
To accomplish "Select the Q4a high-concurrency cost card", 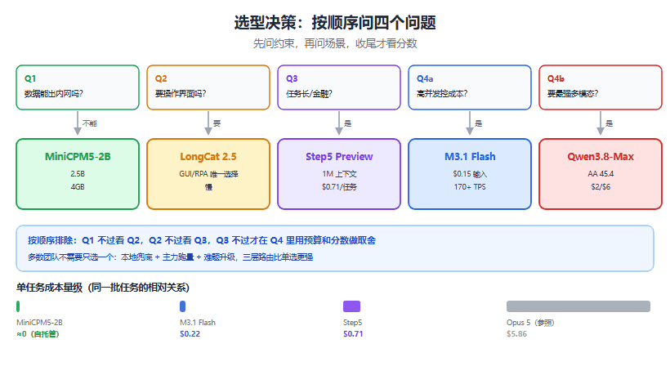I will (470, 87).
